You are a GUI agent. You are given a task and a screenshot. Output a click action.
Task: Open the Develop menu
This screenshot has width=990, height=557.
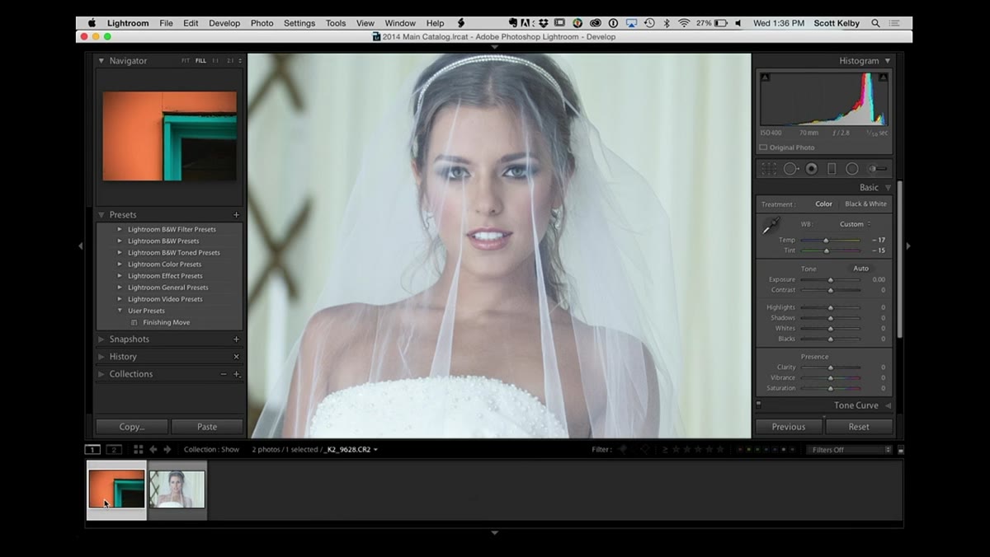click(x=224, y=23)
